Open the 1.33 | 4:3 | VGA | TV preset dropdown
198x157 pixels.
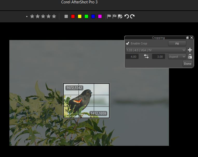[x=156, y=50]
